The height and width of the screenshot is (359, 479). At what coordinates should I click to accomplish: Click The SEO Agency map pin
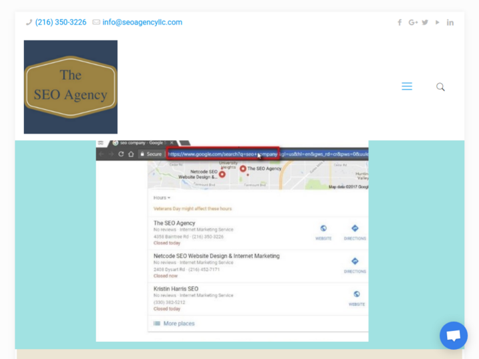(x=243, y=169)
